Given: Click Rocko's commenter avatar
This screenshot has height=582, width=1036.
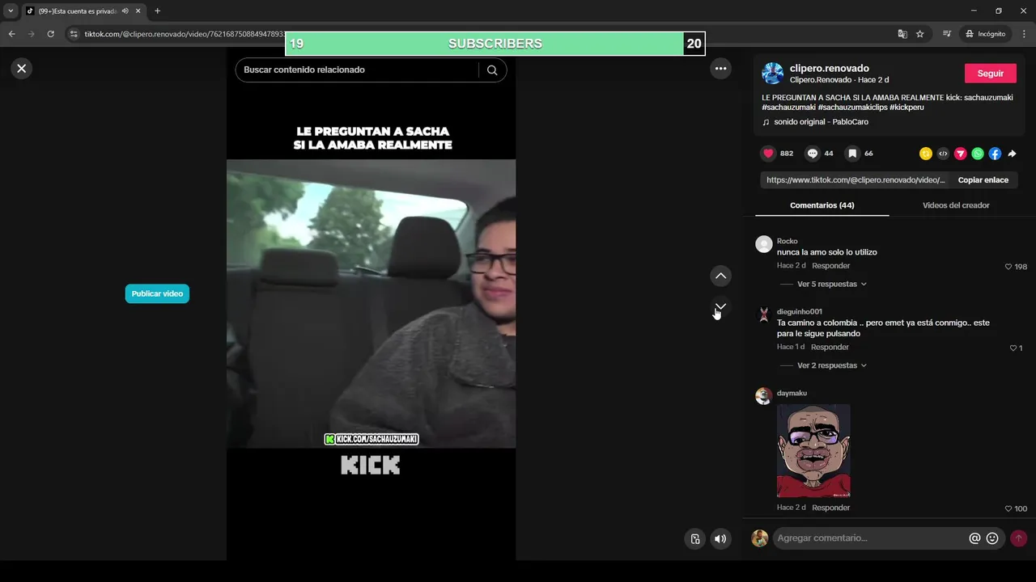Looking at the screenshot, I should pyautogui.click(x=763, y=245).
